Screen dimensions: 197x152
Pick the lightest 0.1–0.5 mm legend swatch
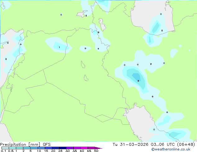(5, 148)
